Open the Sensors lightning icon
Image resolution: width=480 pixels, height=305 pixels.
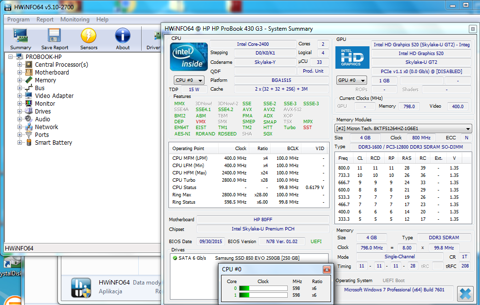pyautogui.click(x=89, y=36)
